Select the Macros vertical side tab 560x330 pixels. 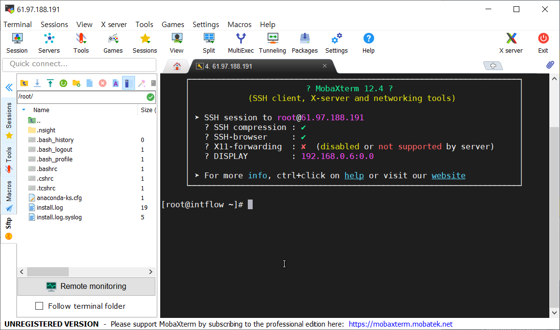pos(9,195)
